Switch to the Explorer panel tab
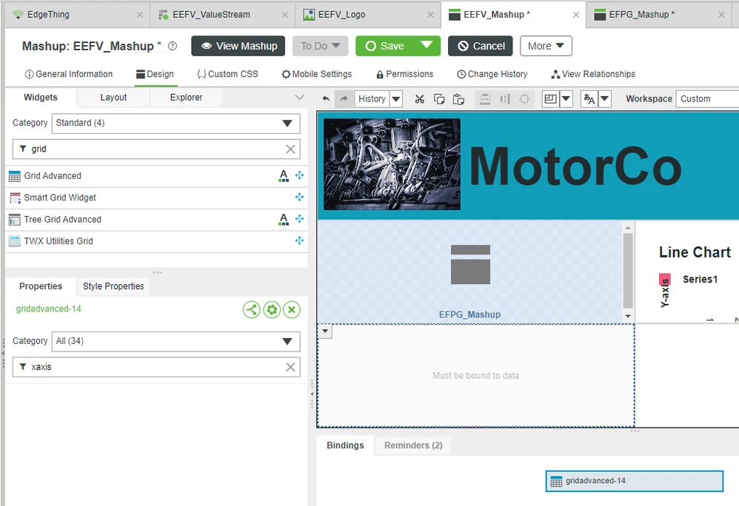Viewport: 739px width, 506px height. (186, 98)
